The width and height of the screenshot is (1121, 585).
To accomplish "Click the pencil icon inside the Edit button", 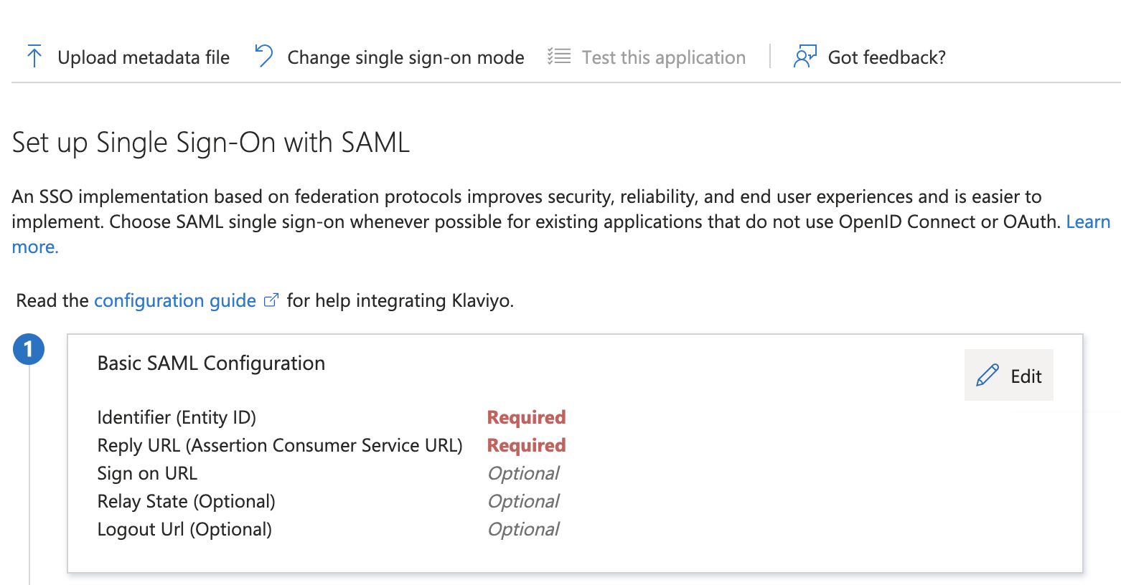I will [988, 374].
